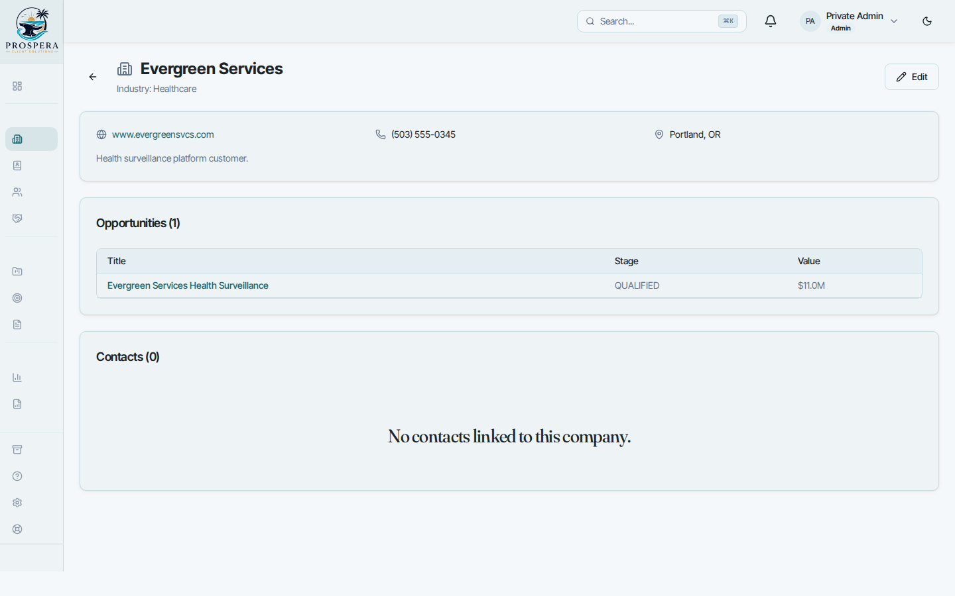Click the globe icon beside the website
This screenshot has height=596, width=955.
click(x=101, y=134)
